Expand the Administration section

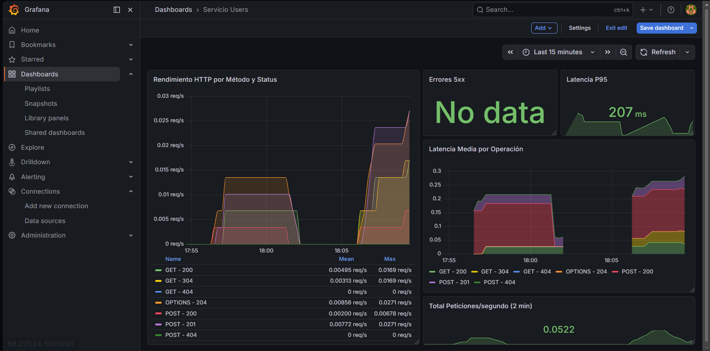pos(131,235)
